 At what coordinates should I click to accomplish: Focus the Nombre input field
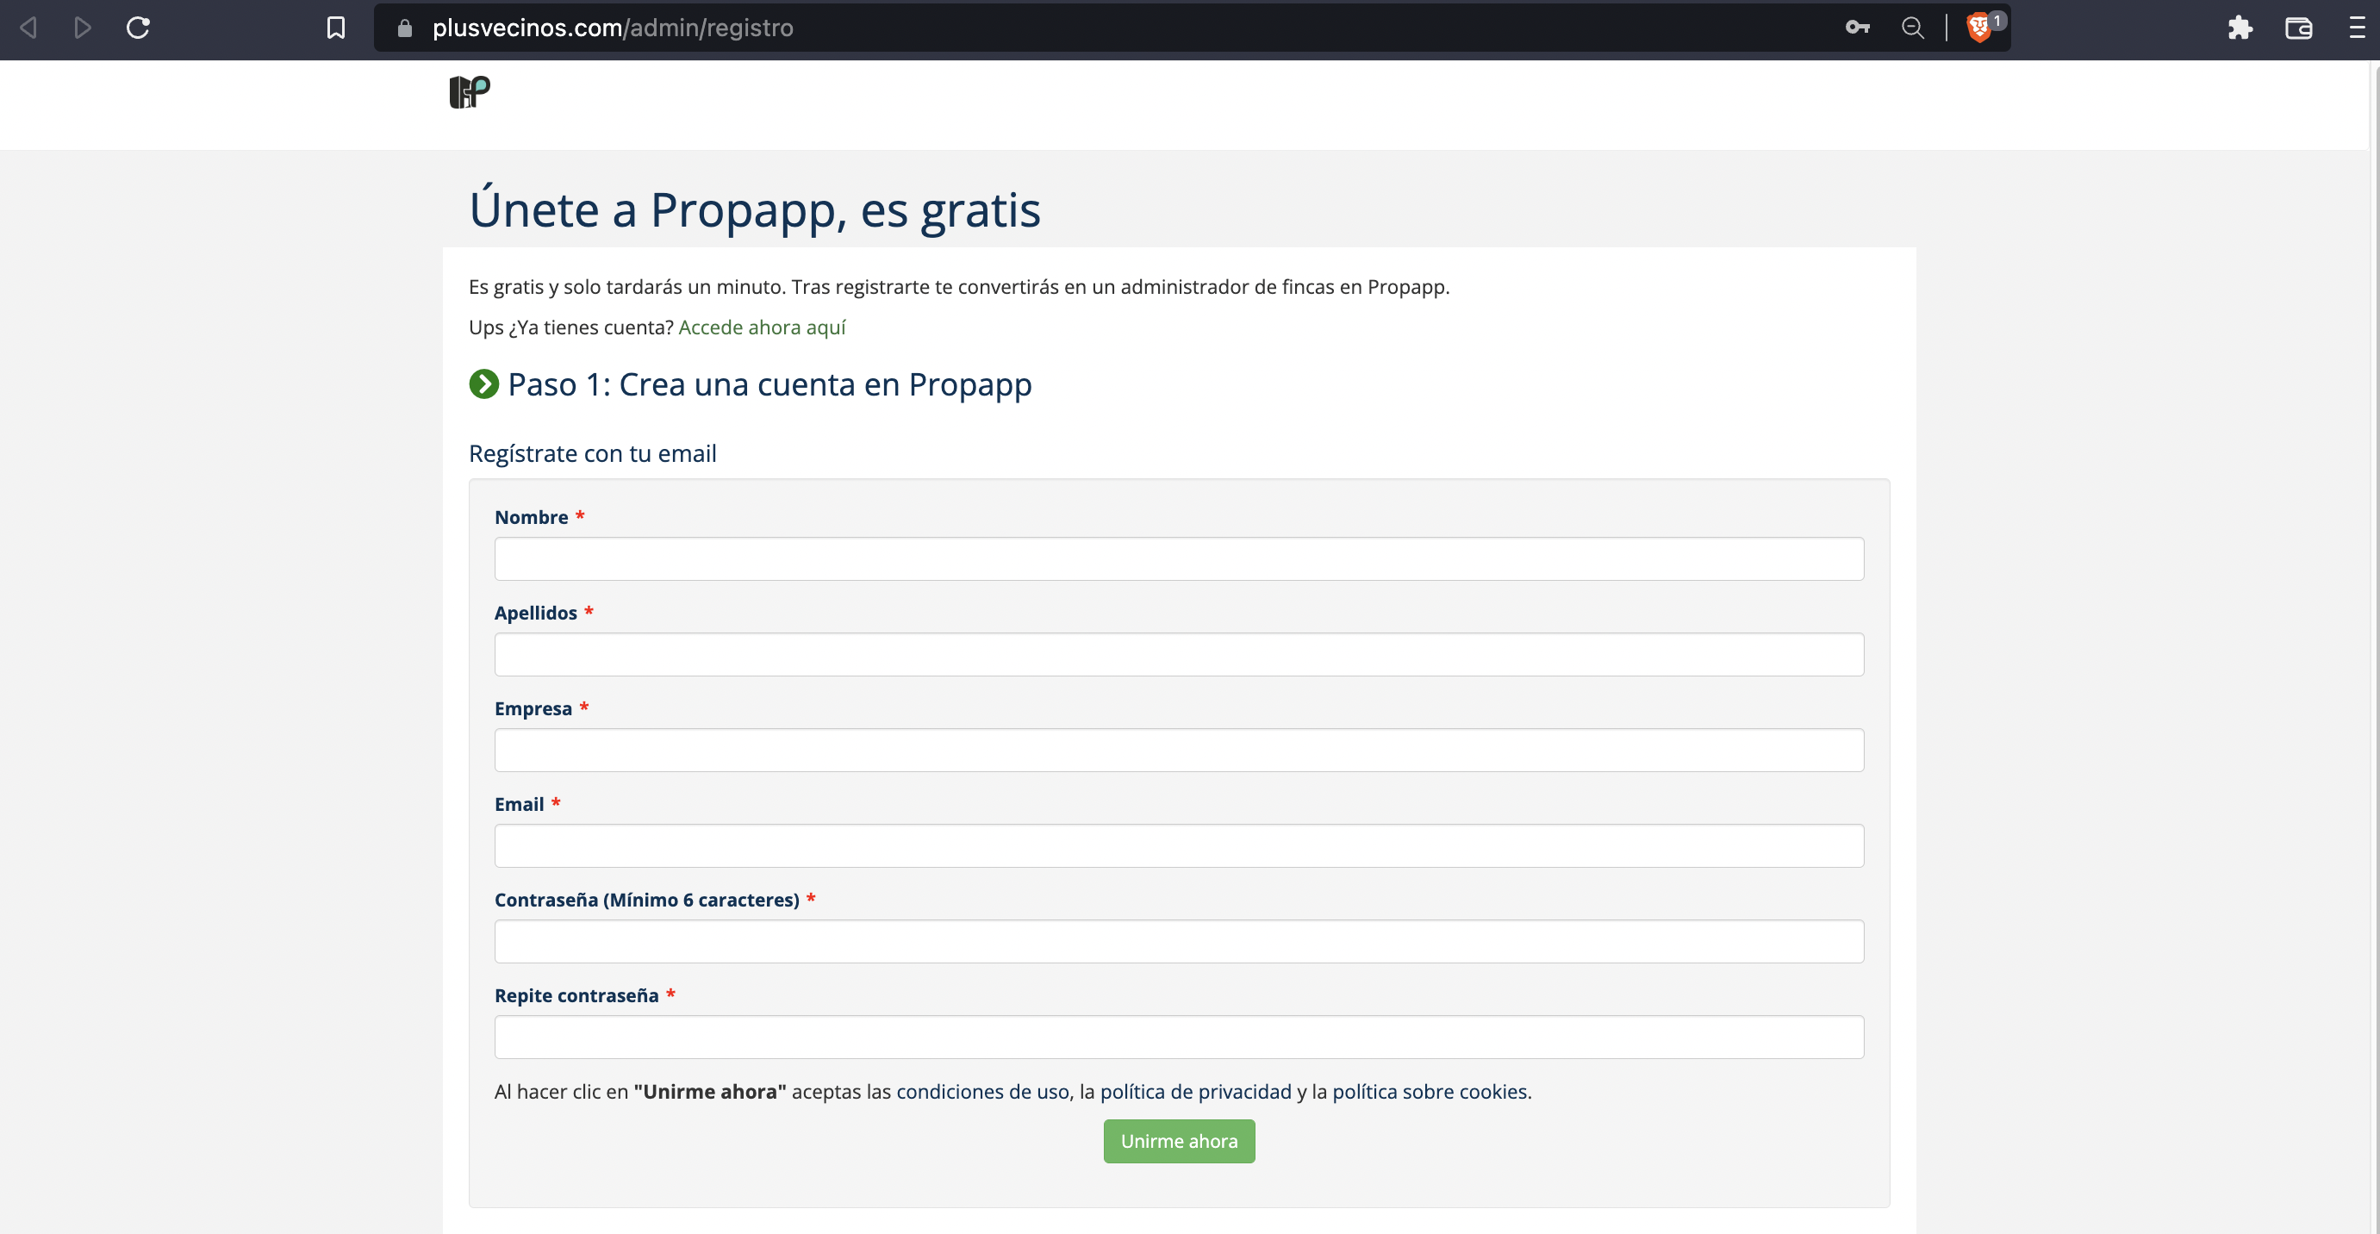click(1179, 558)
